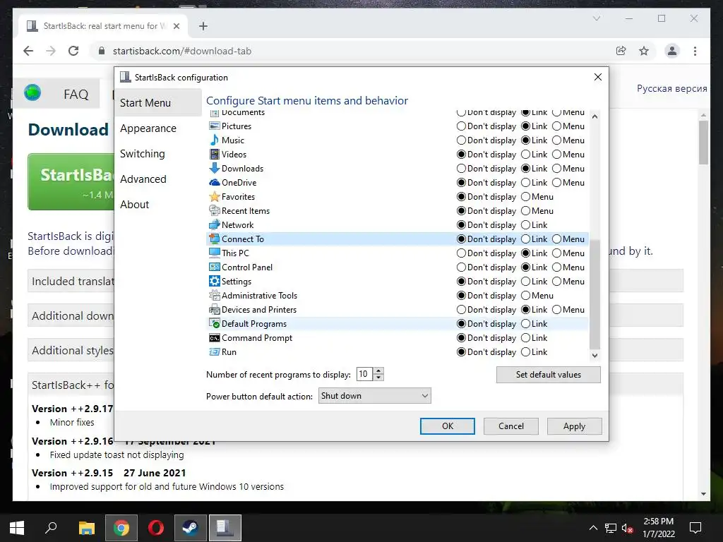Set Favorites to Menu
723x542 pixels.
click(525, 197)
